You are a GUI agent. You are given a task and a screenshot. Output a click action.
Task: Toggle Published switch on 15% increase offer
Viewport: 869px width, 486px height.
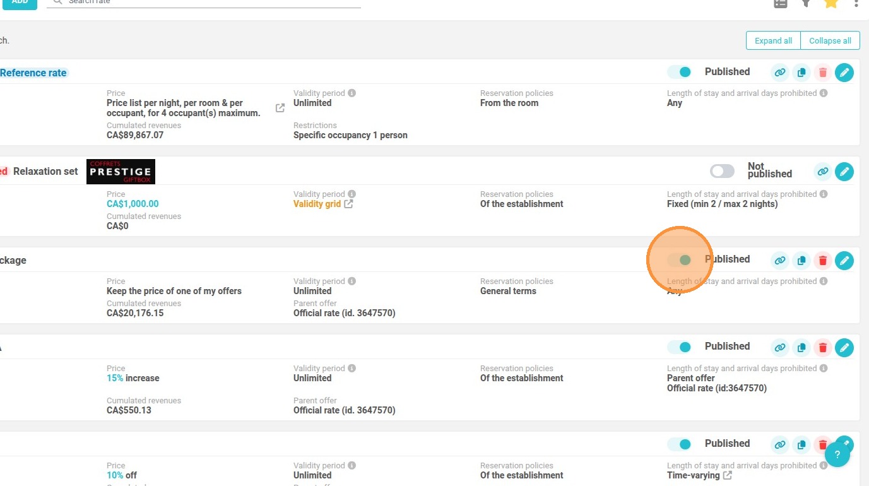click(680, 347)
